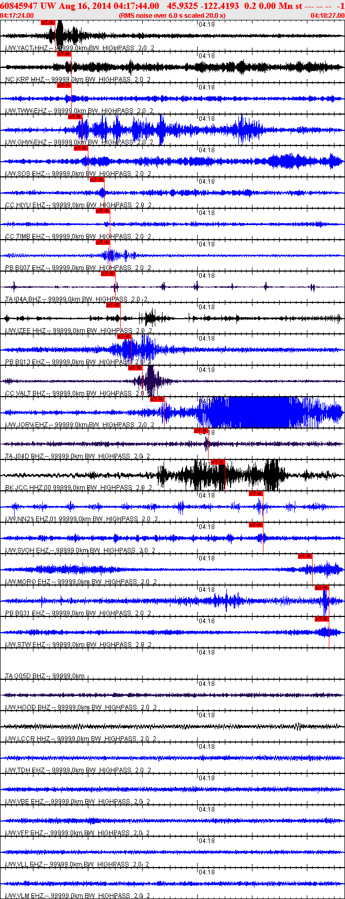Click the event title 60845947 UW header
This screenshot has height=899, width=345.
click(x=172, y=6)
